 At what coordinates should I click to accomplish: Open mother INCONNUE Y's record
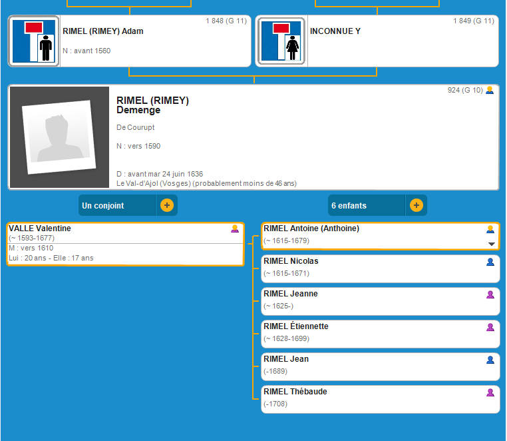335,31
